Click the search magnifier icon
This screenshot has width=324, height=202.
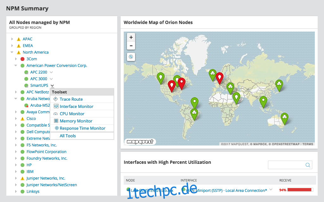tap(308, 165)
